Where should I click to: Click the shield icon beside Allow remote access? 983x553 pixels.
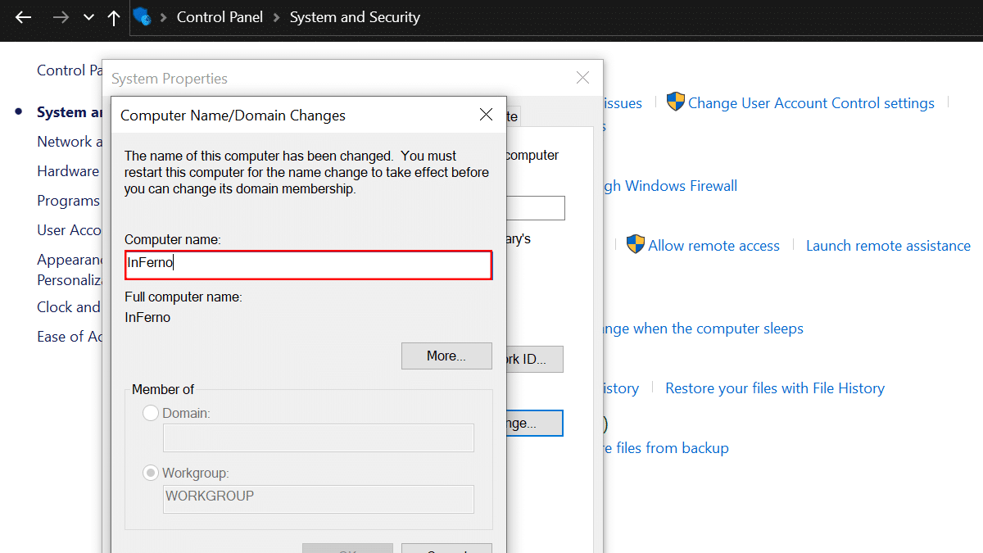[x=635, y=244]
